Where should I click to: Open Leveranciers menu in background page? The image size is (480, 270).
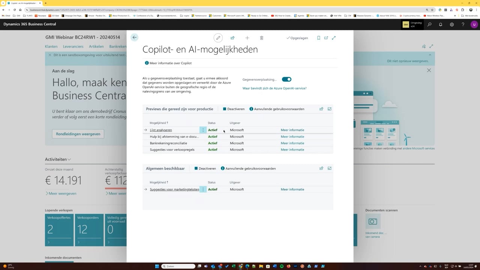coord(73,46)
